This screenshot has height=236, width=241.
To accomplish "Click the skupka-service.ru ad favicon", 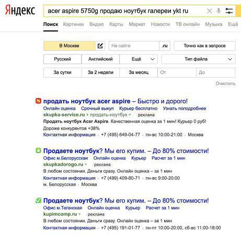I will (38, 101).
